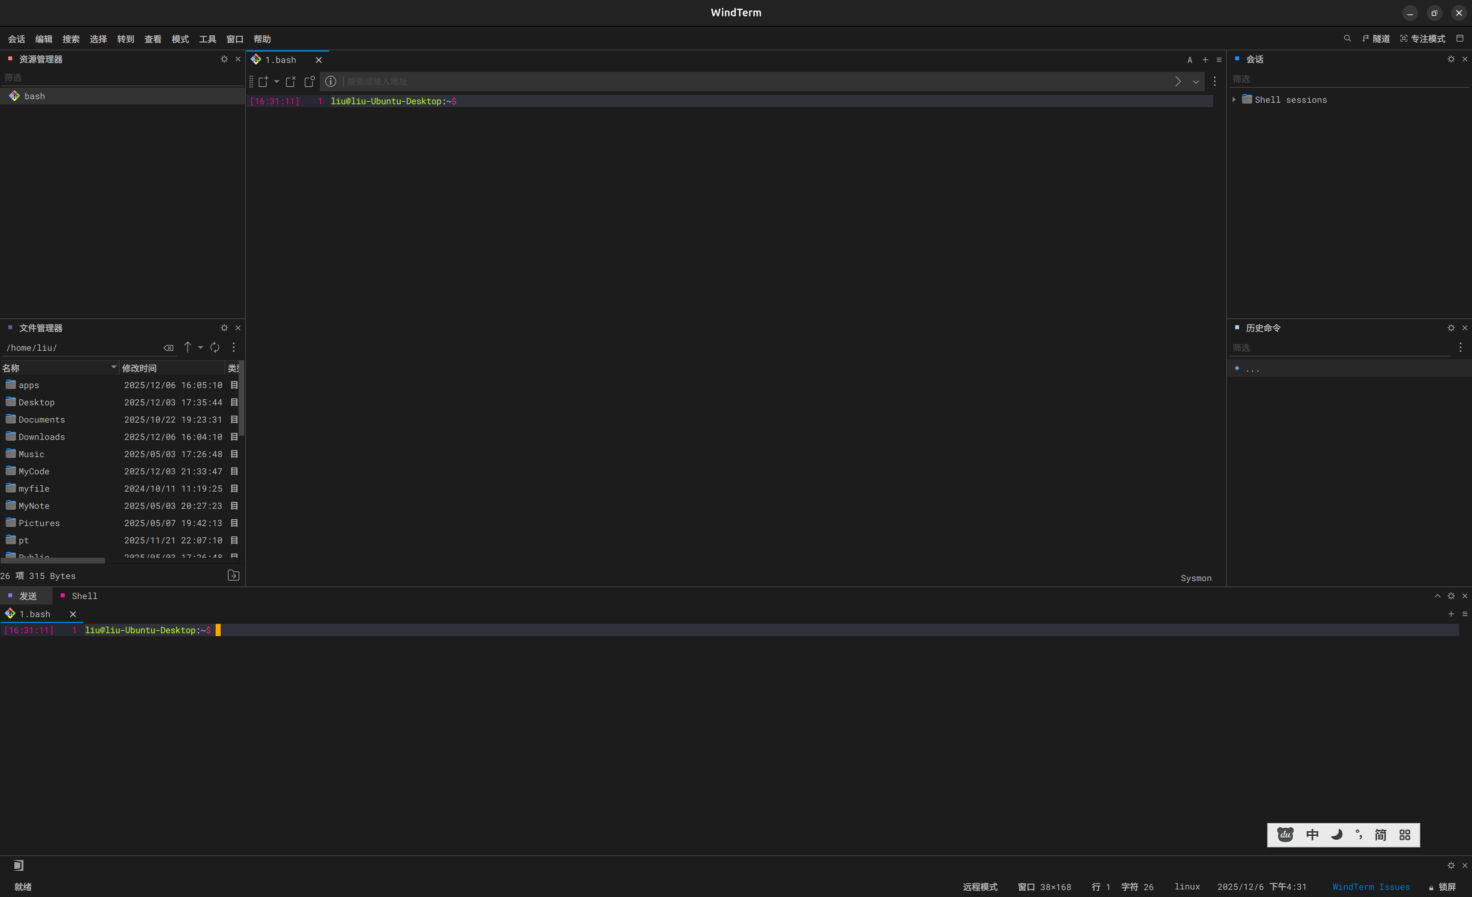
Task: Open the 工具 menu
Action: click(207, 39)
